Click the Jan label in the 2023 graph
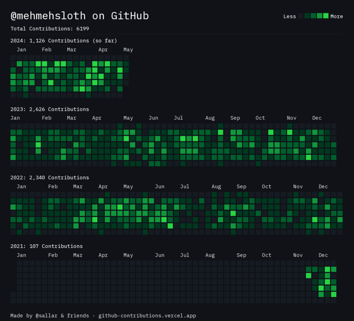This screenshot has height=321, width=354. click(x=15, y=118)
